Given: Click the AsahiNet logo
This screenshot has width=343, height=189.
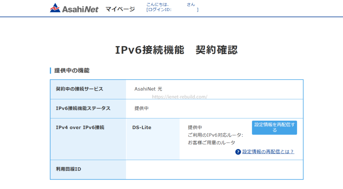Looking at the screenshot, I should click(x=74, y=8).
